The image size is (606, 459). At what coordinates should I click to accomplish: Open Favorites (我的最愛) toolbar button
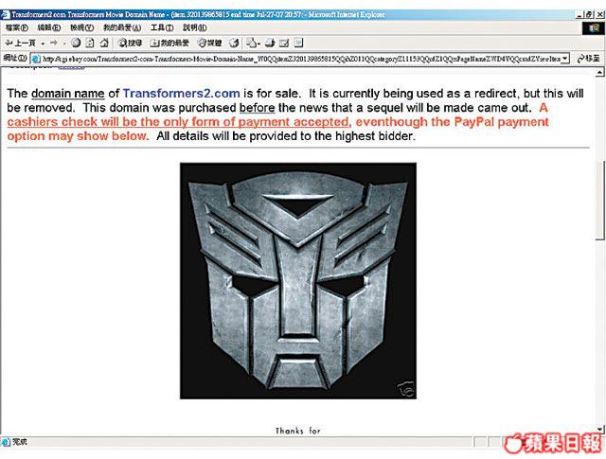point(169,43)
